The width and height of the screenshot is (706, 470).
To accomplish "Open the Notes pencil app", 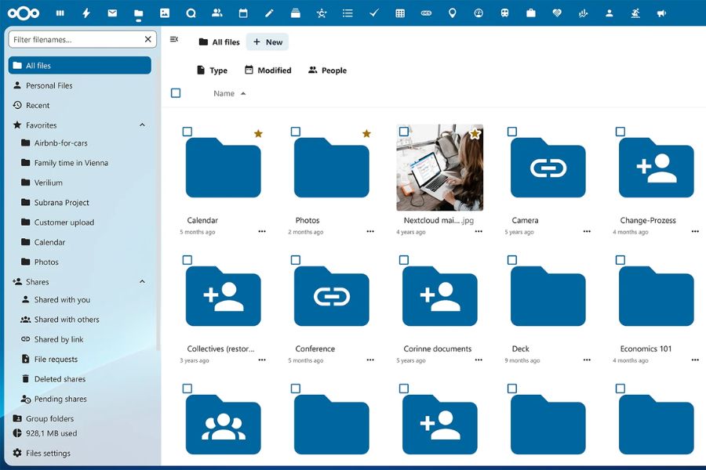I will coord(269,13).
